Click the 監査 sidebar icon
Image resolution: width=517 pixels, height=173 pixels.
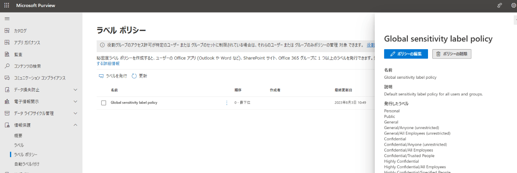click(x=7, y=54)
